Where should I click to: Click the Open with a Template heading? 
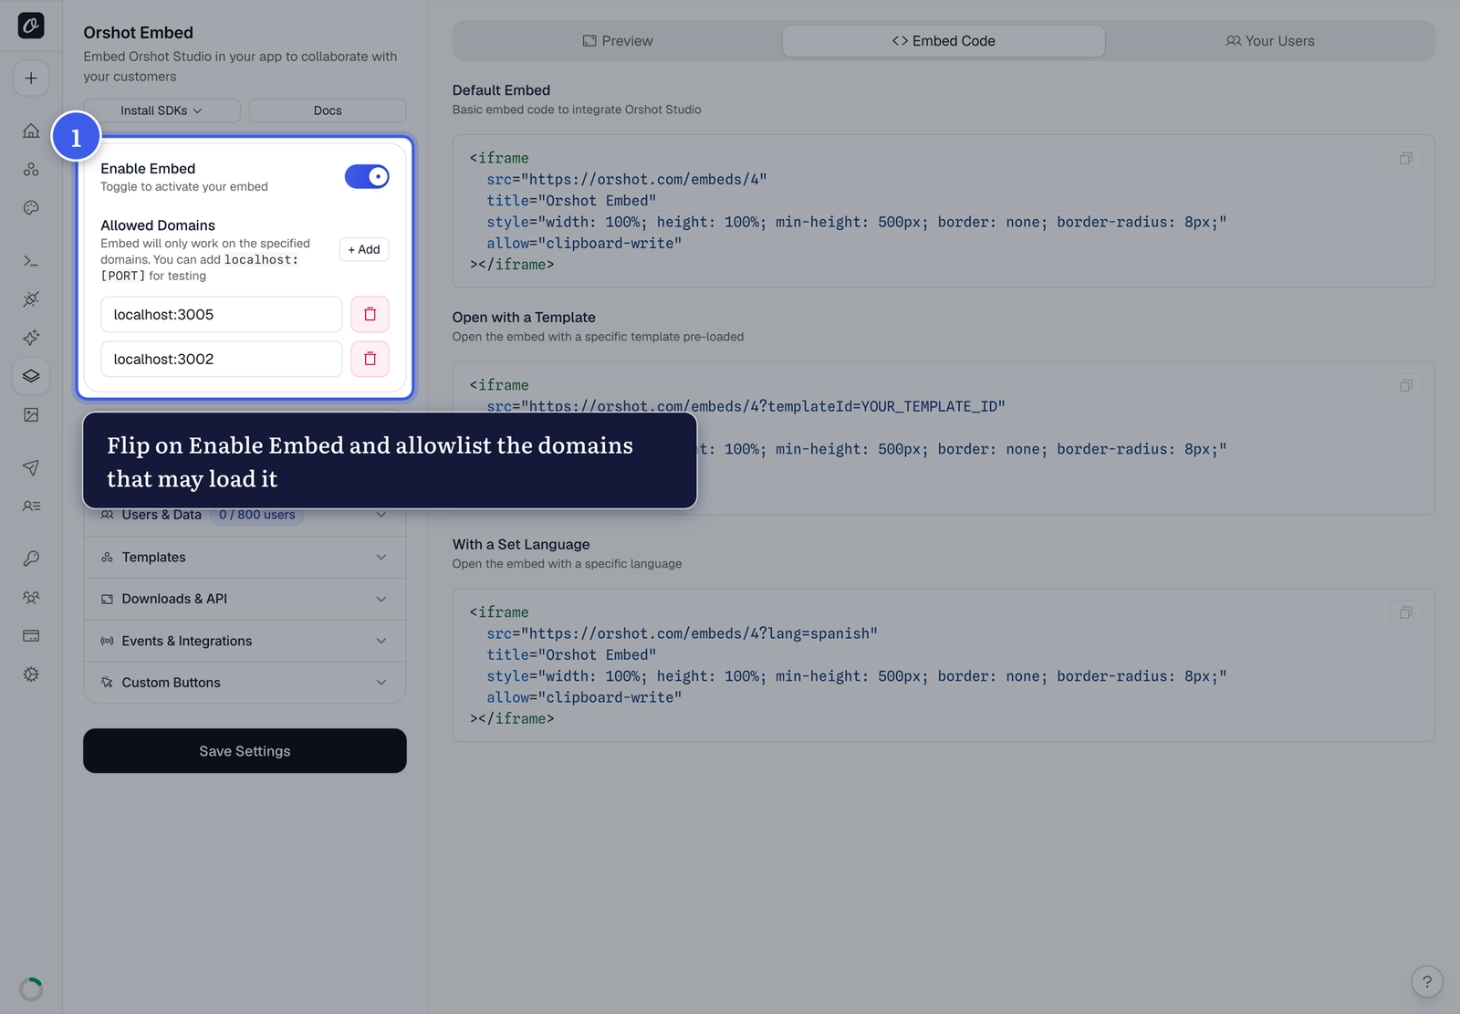(524, 318)
